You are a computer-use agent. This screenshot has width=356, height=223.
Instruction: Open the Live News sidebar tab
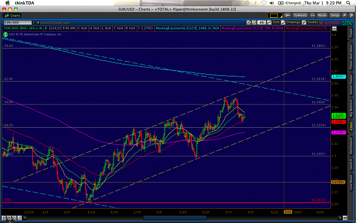(x=351, y=183)
